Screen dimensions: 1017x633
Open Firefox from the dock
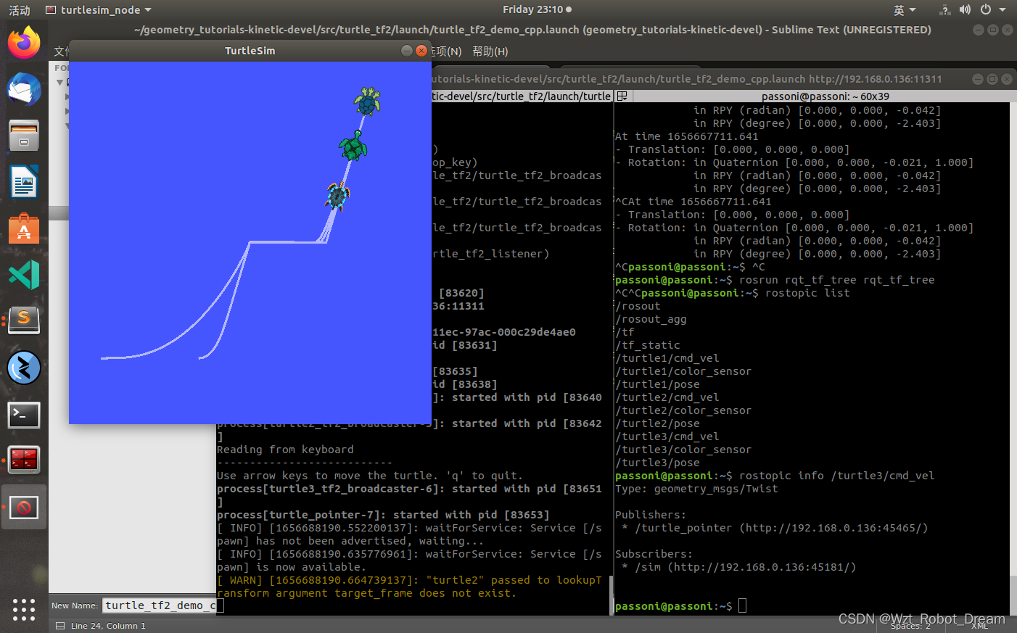24,42
